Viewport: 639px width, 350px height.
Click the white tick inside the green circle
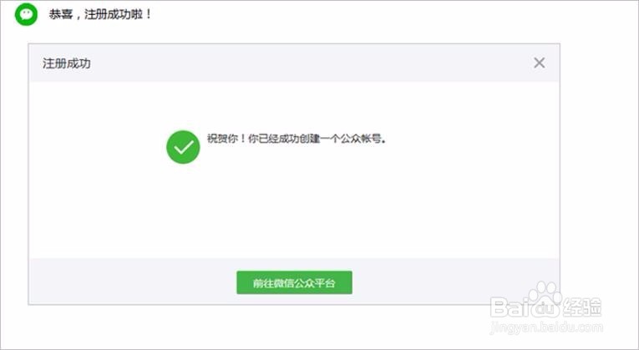click(x=184, y=147)
